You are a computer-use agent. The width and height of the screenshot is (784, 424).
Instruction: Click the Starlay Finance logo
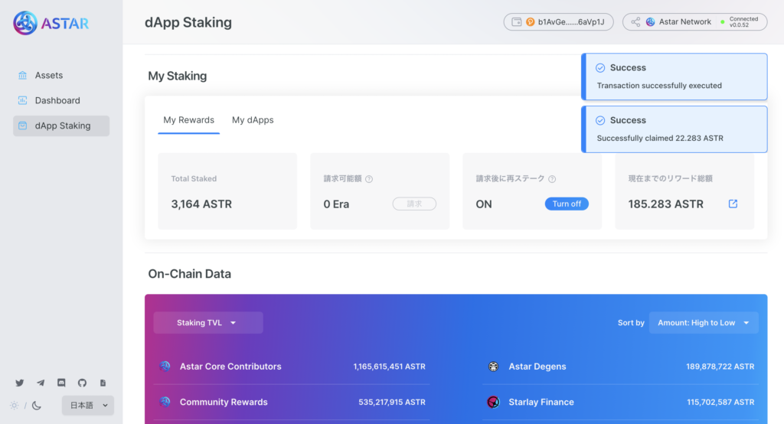[494, 402]
